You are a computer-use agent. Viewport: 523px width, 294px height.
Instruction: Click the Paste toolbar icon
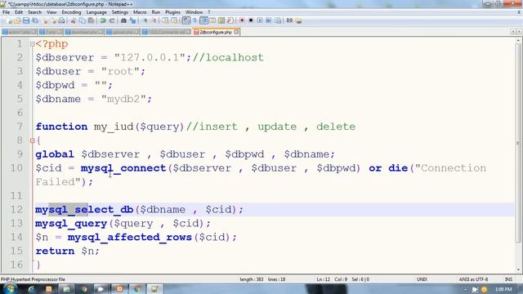pos(91,20)
